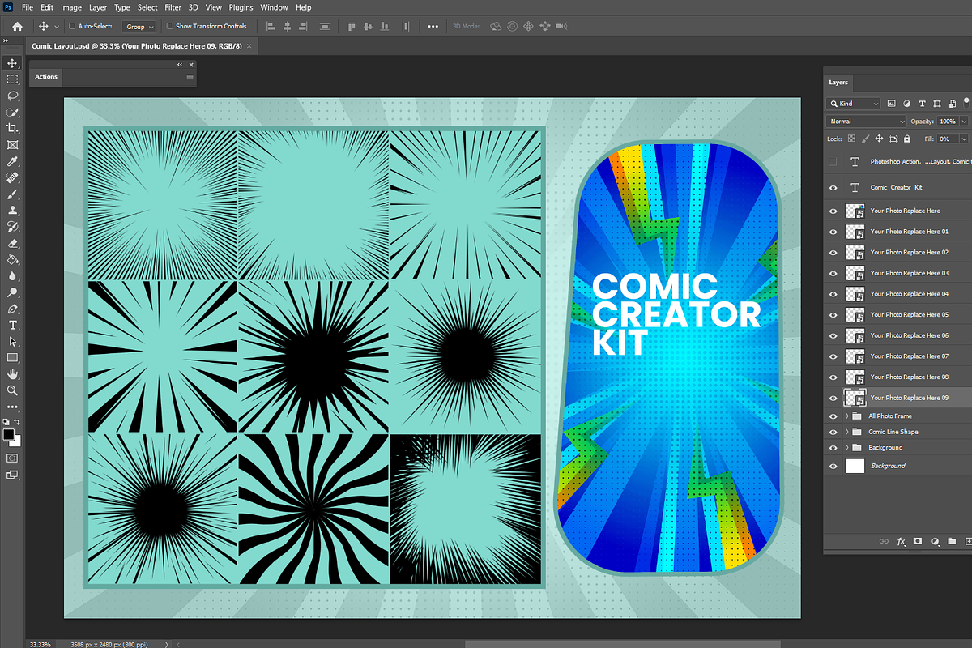Select the Horizontal Type tool
972x648 pixels.
click(12, 325)
